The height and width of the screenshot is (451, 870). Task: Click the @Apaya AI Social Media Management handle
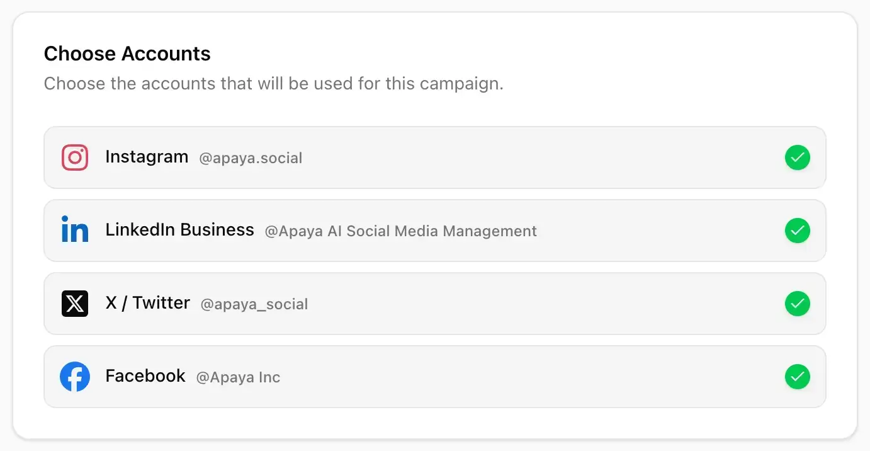[400, 231]
